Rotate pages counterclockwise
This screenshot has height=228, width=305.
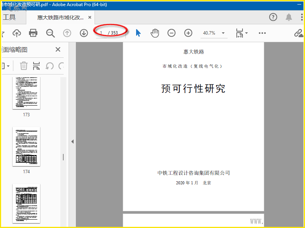coord(50,66)
